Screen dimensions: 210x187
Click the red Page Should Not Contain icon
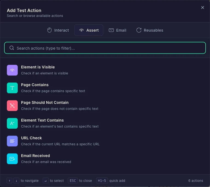click(12, 105)
